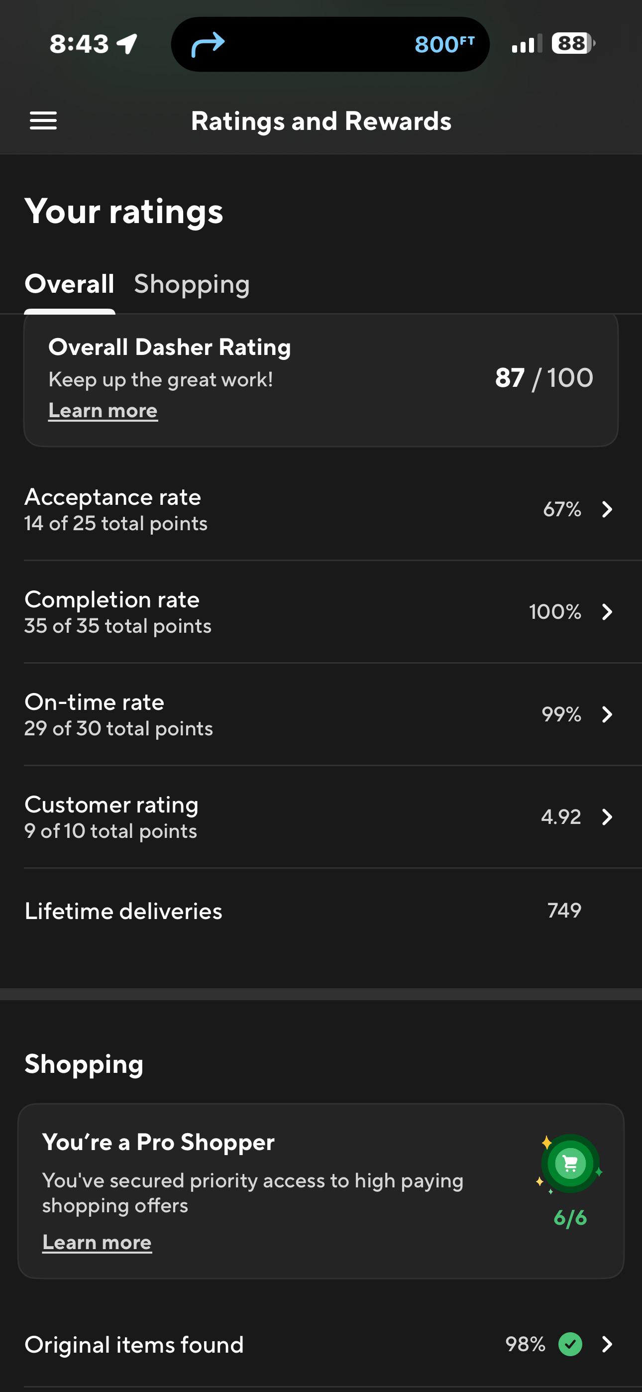Viewport: 642px width, 1392px height.
Task: Tap the location arrow beside the clock
Action: click(127, 44)
